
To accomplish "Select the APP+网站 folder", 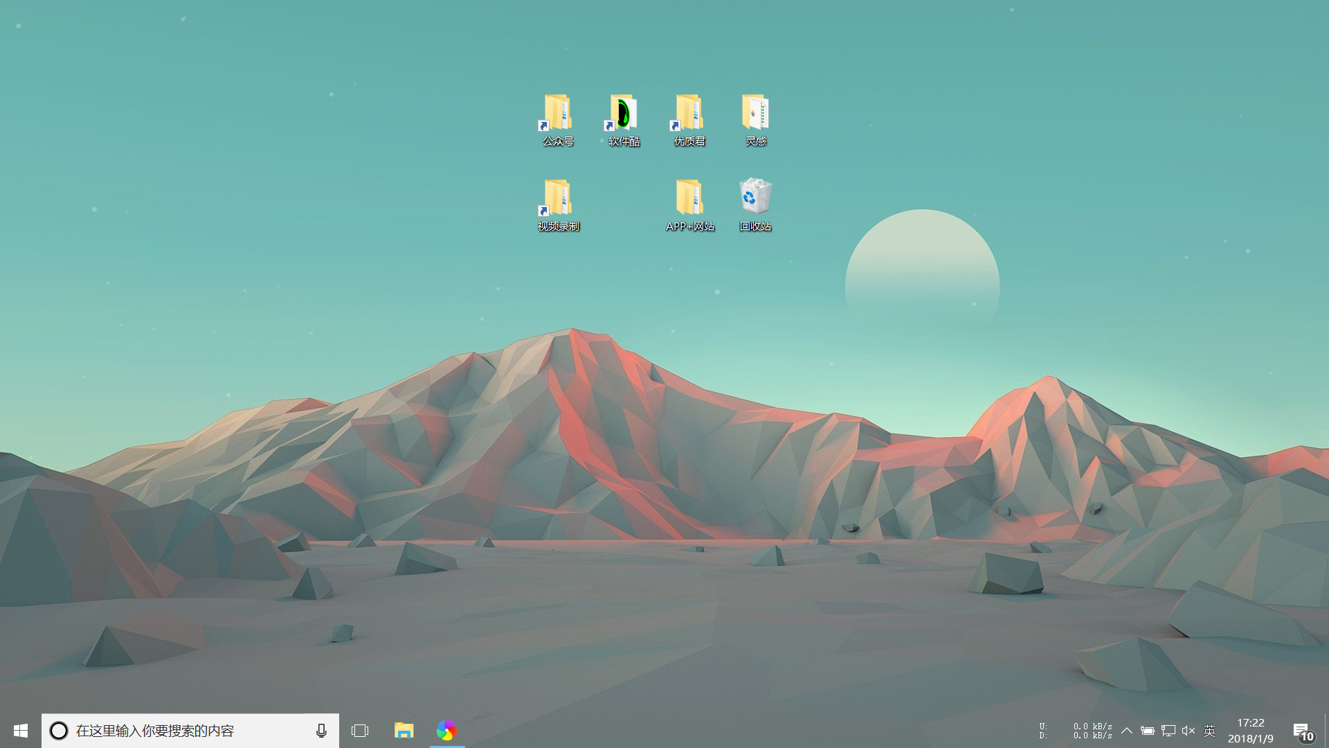I will pyautogui.click(x=689, y=199).
